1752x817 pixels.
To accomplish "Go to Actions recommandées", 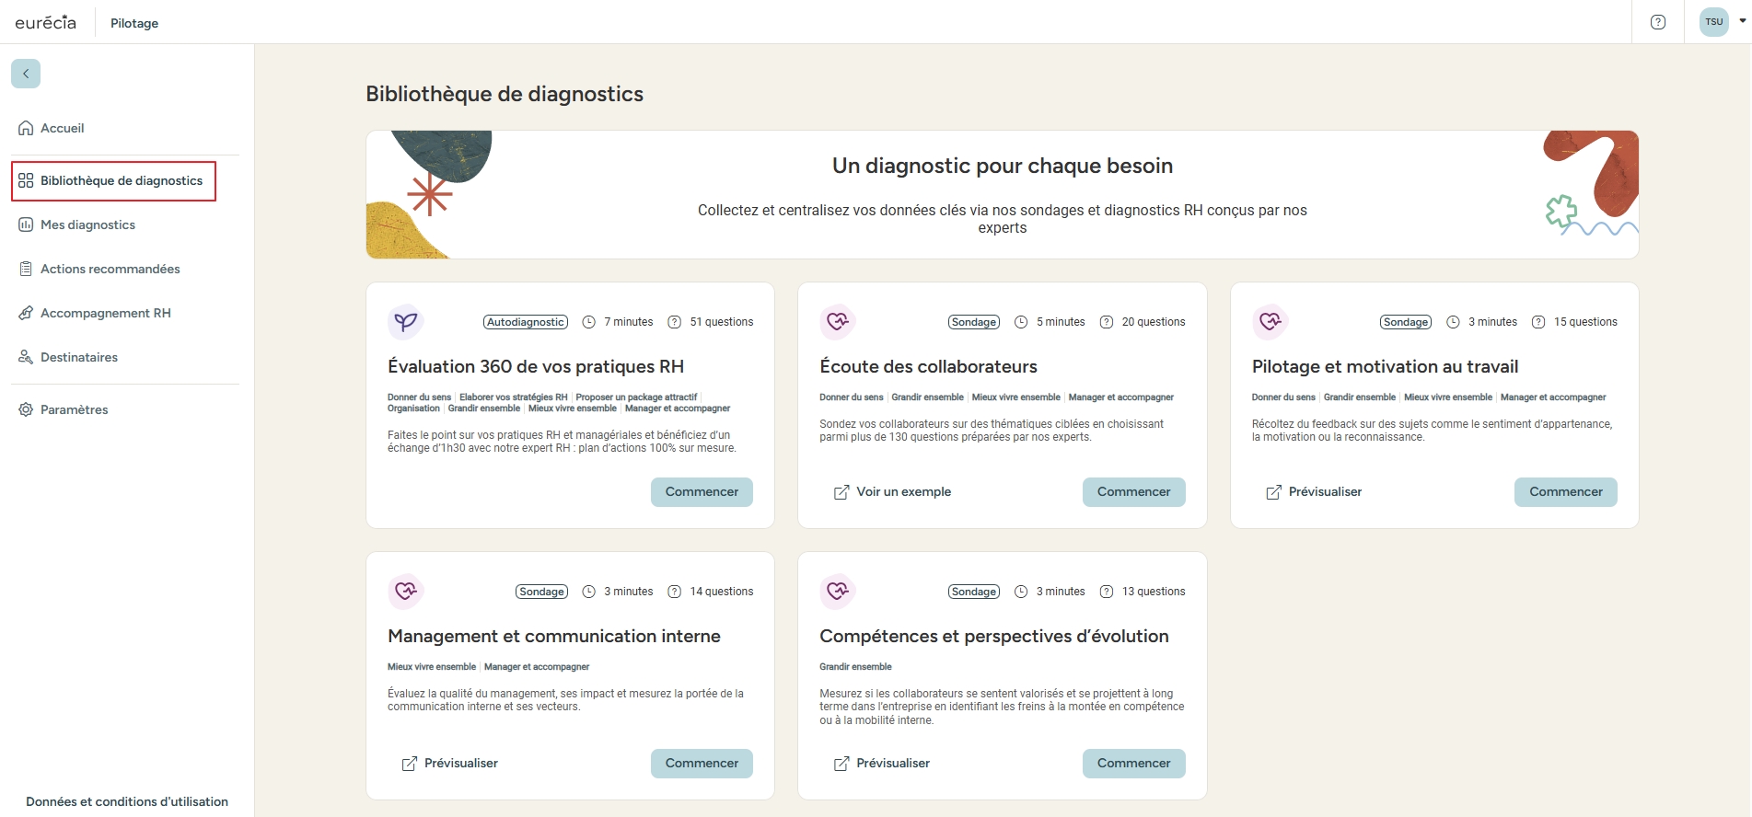I will (110, 269).
